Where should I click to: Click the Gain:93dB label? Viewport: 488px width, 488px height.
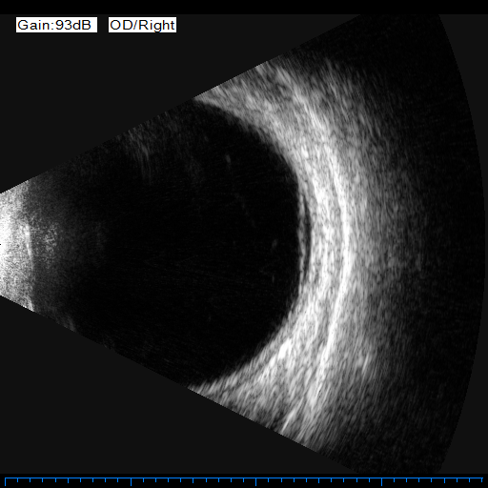(56, 25)
